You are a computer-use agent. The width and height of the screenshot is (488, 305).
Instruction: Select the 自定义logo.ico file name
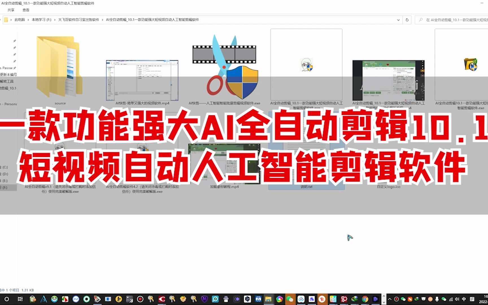(x=389, y=187)
